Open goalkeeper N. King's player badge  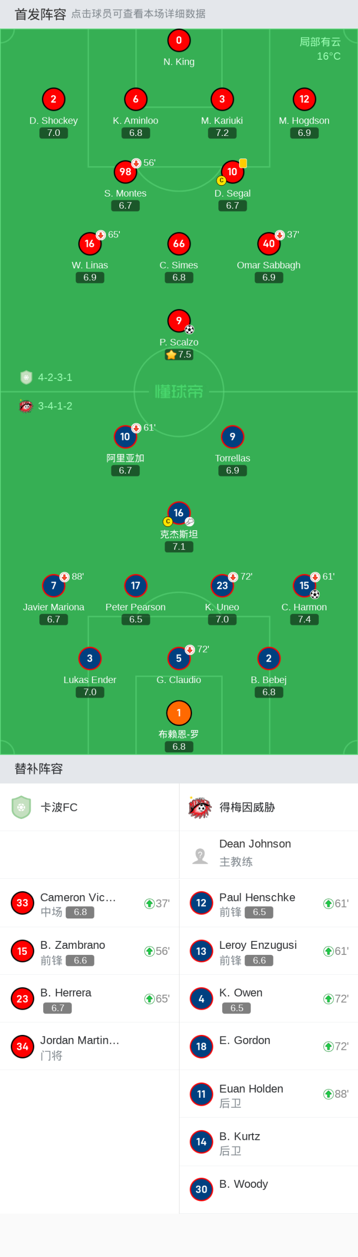click(179, 40)
